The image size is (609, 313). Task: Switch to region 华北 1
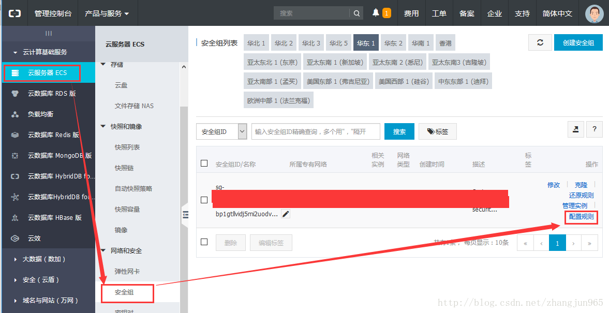coord(256,43)
